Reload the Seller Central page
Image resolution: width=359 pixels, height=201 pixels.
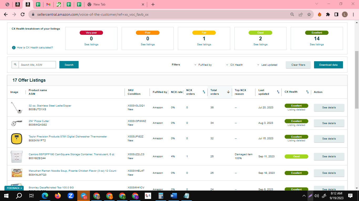pyautogui.click(x=23, y=14)
